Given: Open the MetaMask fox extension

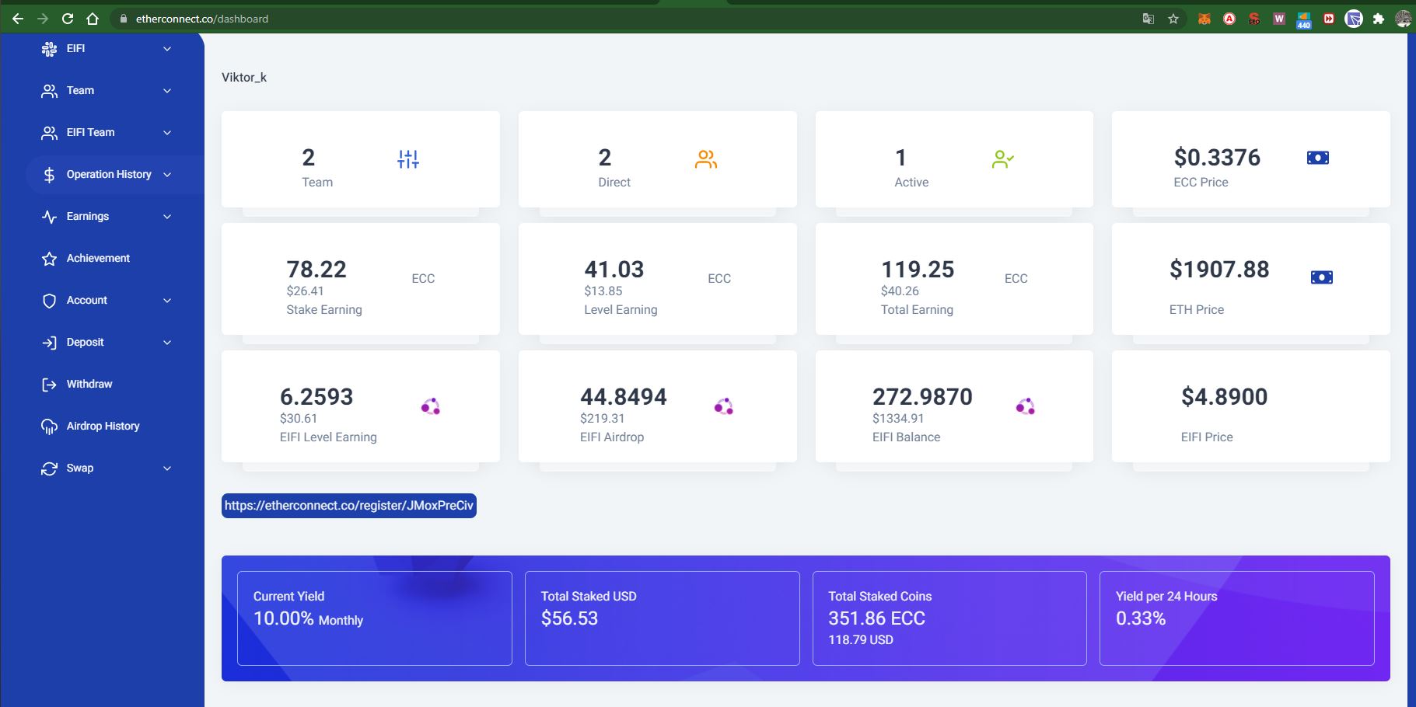Looking at the screenshot, I should click(x=1204, y=19).
